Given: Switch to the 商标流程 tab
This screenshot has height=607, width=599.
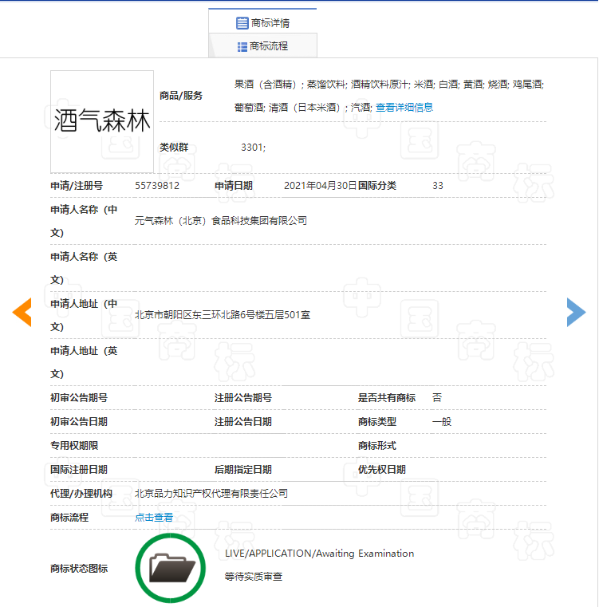Looking at the screenshot, I should pyautogui.click(x=262, y=46).
